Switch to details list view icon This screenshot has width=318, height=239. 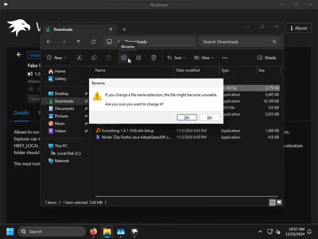(272, 202)
